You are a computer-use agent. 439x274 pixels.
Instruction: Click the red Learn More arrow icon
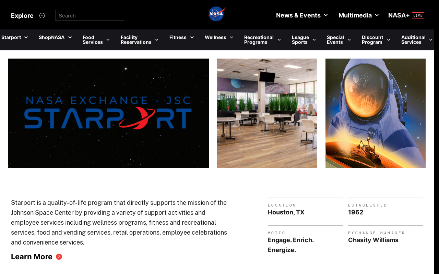59,257
